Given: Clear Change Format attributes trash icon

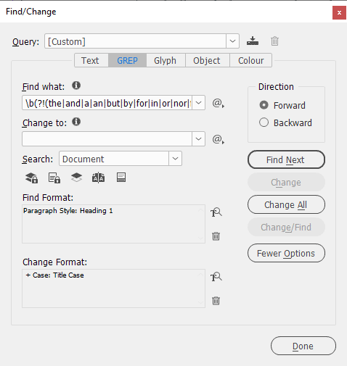Looking at the screenshot, I should [x=216, y=301].
